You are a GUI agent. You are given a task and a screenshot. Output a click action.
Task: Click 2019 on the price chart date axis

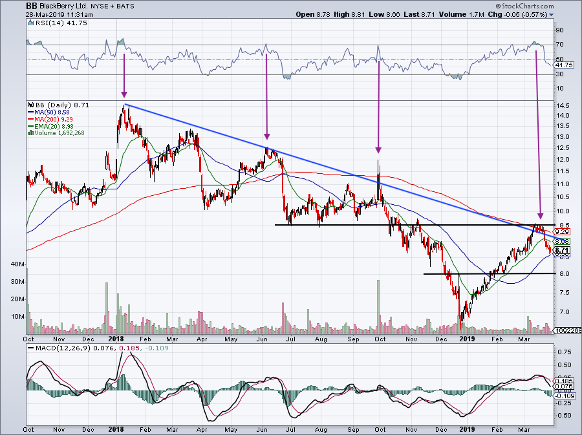tap(467, 339)
